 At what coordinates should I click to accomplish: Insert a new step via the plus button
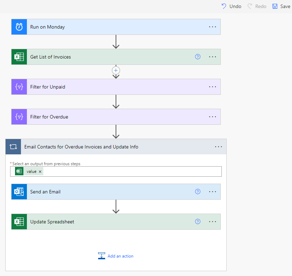coord(116,70)
